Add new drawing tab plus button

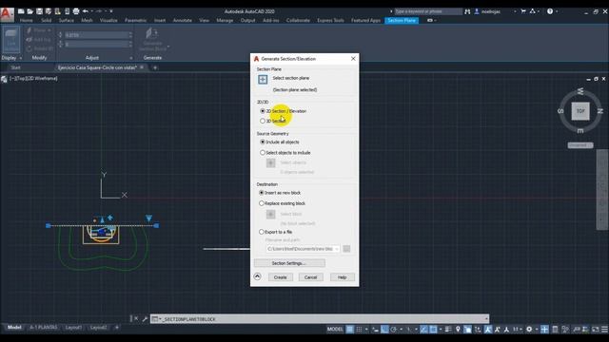[155, 67]
